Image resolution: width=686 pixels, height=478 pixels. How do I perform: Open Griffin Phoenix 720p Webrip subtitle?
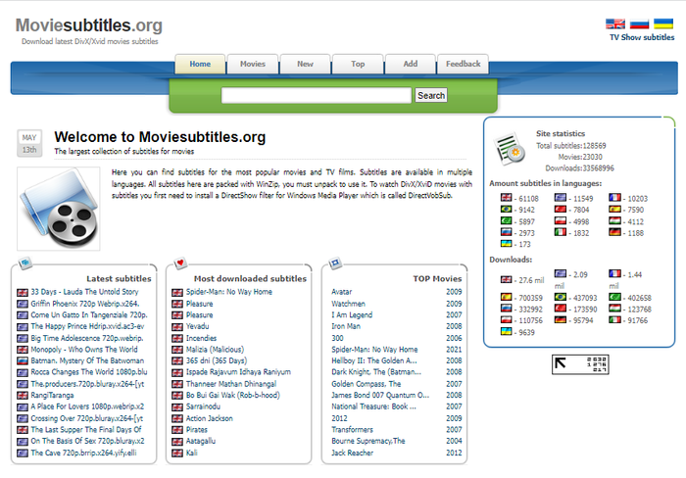coord(85,304)
